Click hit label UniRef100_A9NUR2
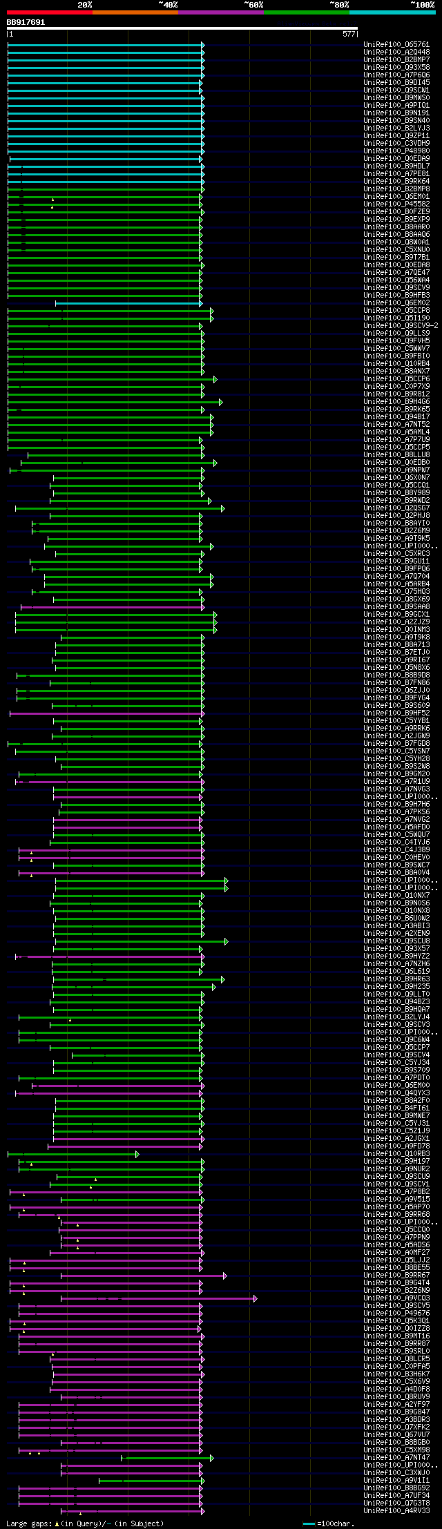This screenshot has width=442, height=1529. [396, 1169]
